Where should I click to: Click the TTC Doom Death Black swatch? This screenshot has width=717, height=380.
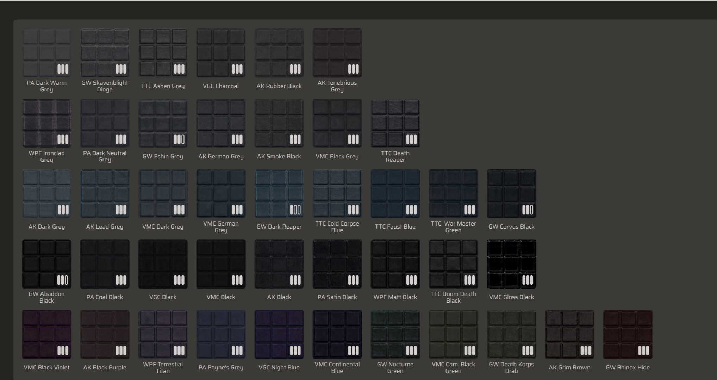pos(453,264)
